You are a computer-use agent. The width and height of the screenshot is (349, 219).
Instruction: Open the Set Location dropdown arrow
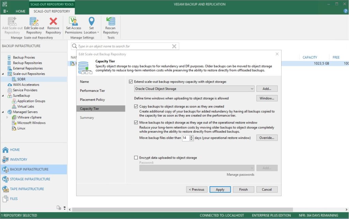(98, 32)
